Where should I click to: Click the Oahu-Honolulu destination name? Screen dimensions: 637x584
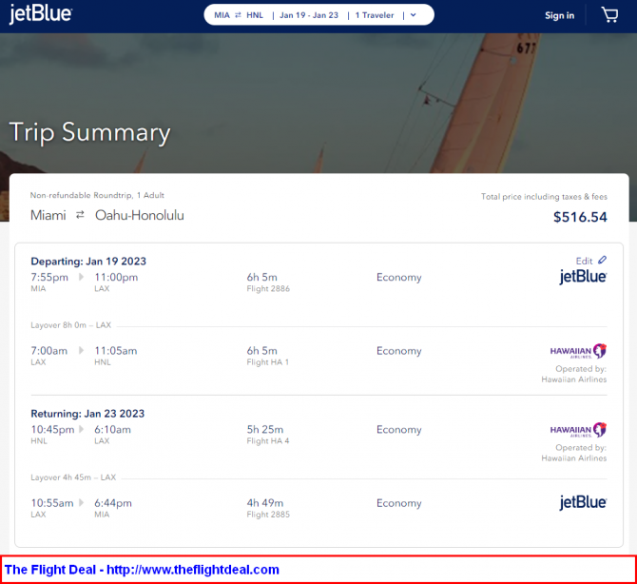tap(140, 215)
